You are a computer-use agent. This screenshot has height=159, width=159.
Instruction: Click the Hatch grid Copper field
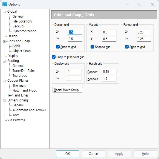109,72
